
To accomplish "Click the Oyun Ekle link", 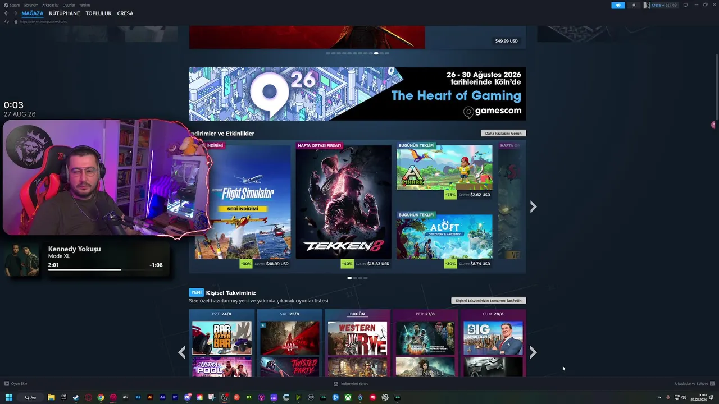I will pyautogui.click(x=19, y=384).
